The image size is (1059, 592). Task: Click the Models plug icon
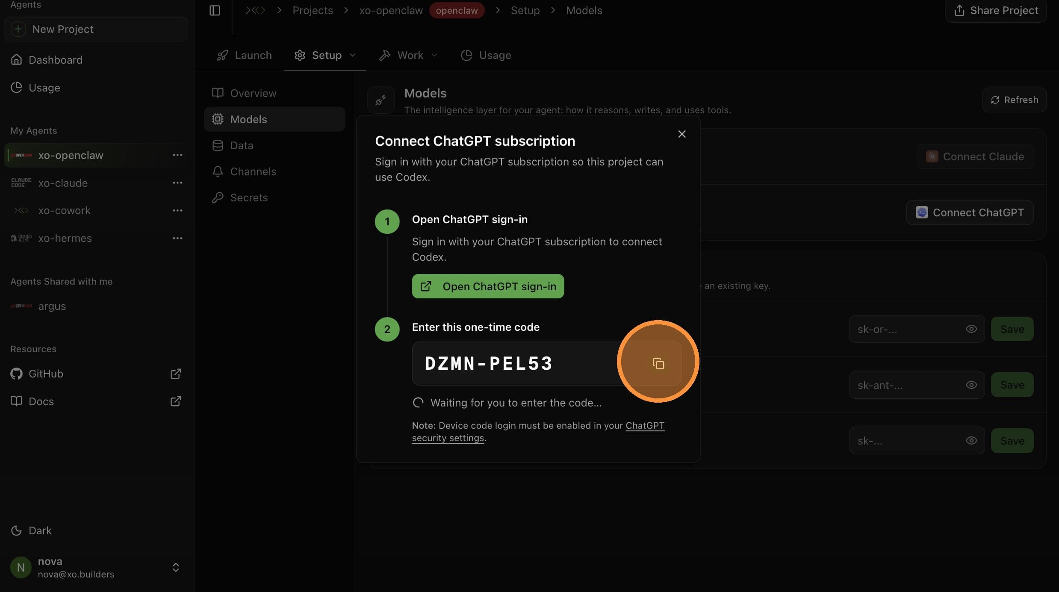[381, 100]
